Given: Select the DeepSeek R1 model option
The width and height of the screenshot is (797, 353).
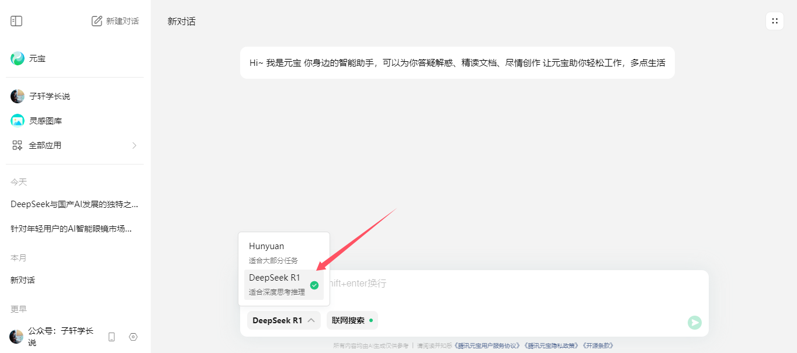Looking at the screenshot, I should [284, 285].
